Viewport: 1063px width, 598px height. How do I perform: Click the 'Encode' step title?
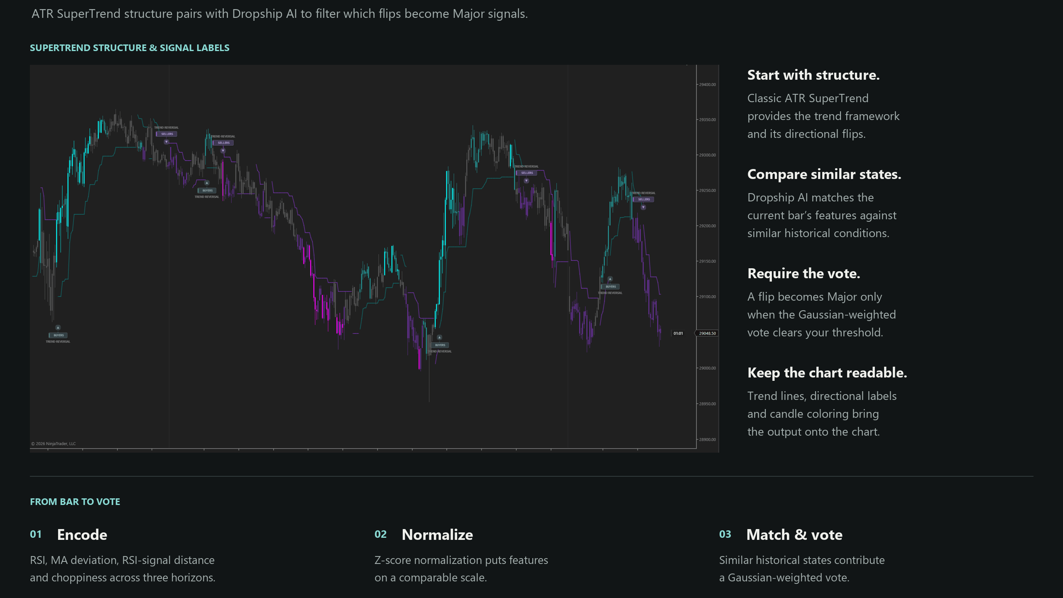pyautogui.click(x=82, y=534)
